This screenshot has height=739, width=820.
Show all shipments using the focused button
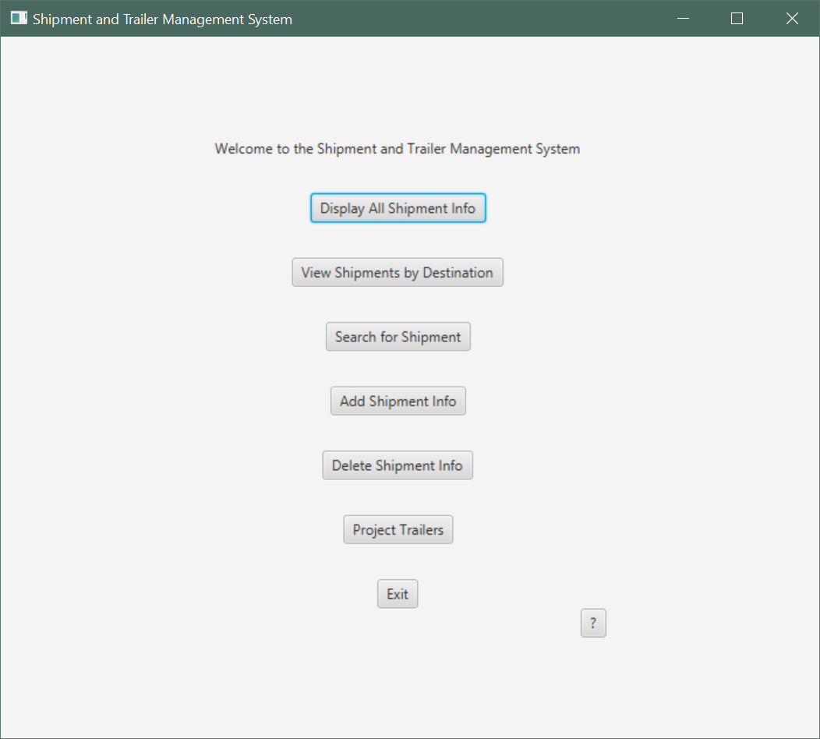point(398,208)
